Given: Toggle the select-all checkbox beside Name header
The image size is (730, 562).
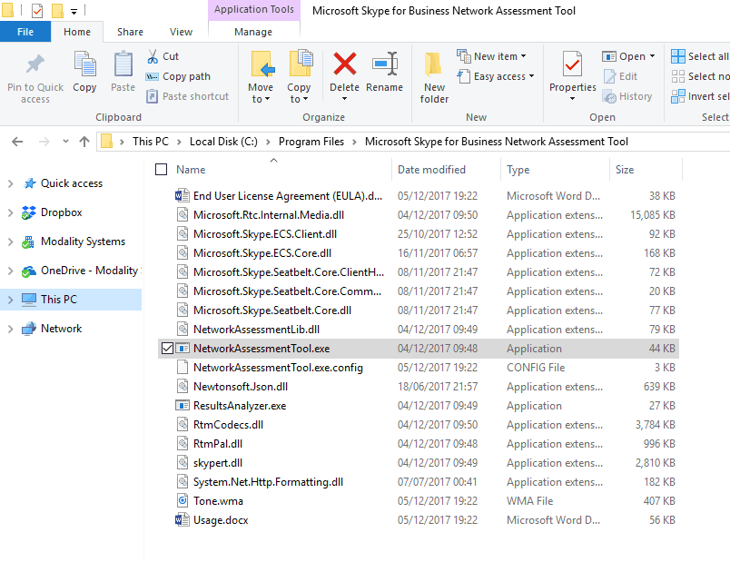Looking at the screenshot, I should pos(162,170).
